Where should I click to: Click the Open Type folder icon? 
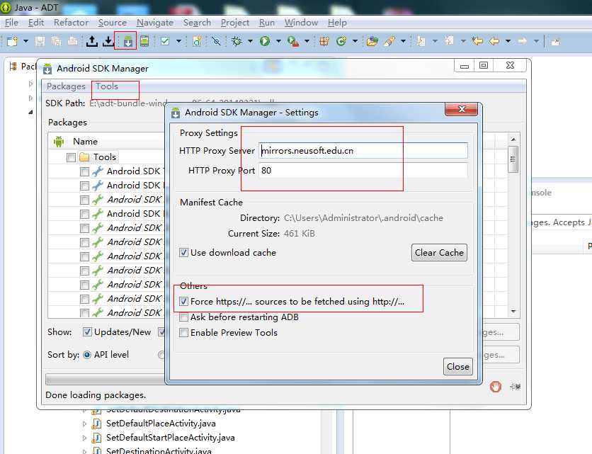point(372,41)
